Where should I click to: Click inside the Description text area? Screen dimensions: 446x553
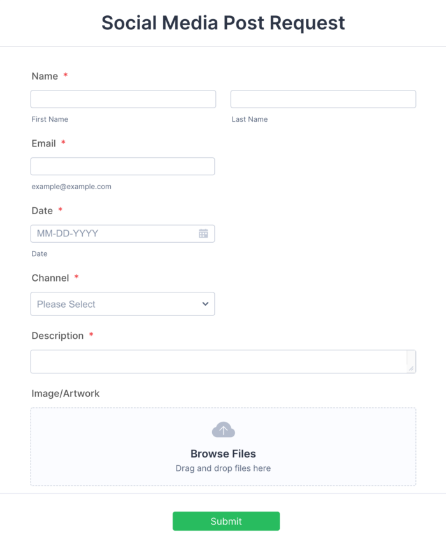(223, 361)
